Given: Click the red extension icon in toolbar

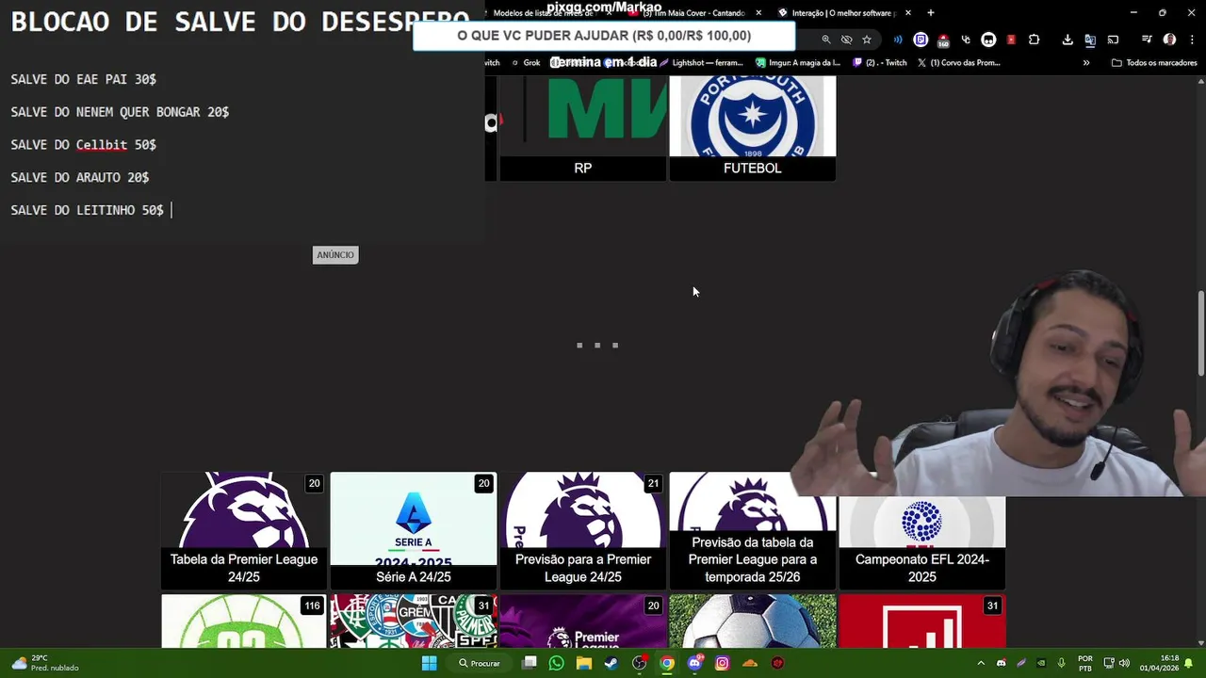Looking at the screenshot, I should click(x=1011, y=40).
